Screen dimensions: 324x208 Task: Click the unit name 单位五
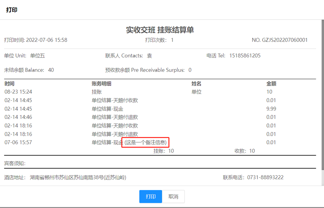[x=37, y=56]
